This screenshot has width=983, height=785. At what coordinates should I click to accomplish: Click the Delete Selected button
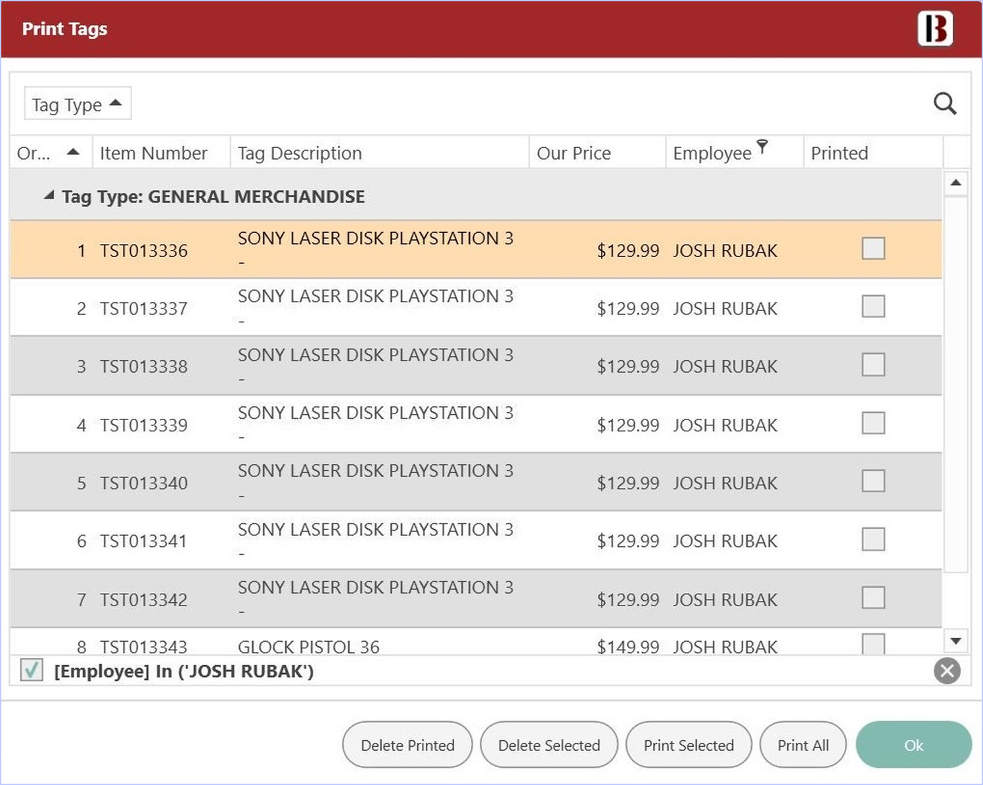tap(549, 745)
